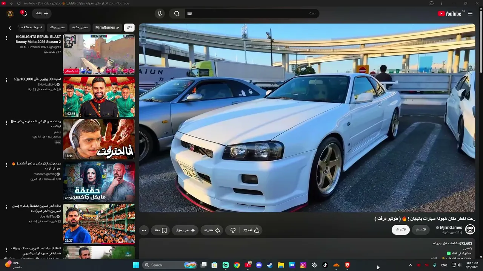The image size is (483, 271).
Task: Launch Google Chrome from the taskbar
Action: click(237, 265)
